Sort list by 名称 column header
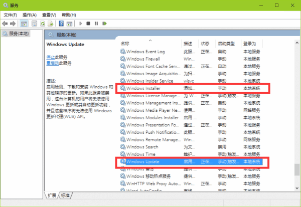The height and width of the screenshot is (207, 301). [125, 44]
